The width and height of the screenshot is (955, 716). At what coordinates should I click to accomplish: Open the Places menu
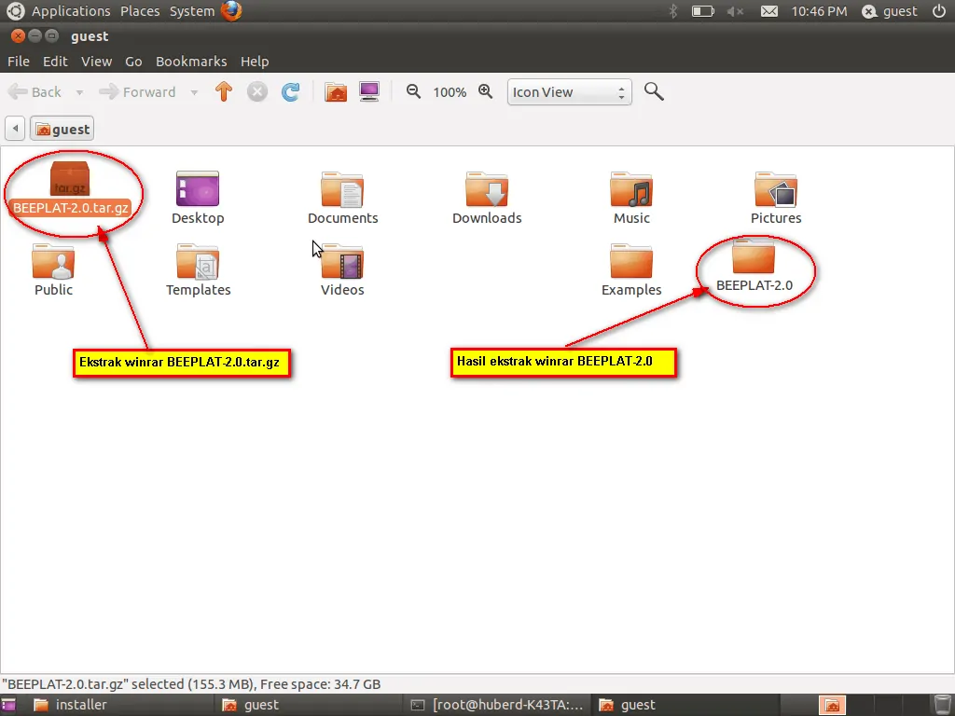(140, 11)
